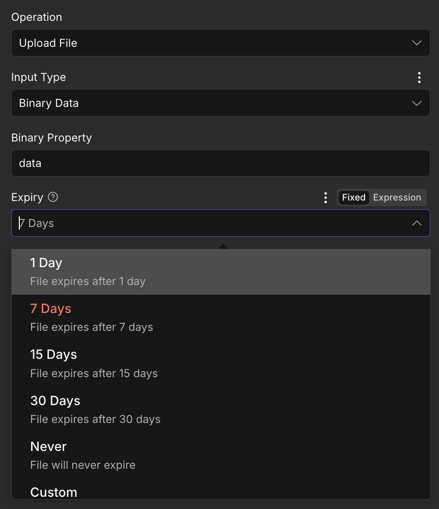Open the Input Type options menu dots
Screen dimensions: 439x509
[x=419, y=77]
